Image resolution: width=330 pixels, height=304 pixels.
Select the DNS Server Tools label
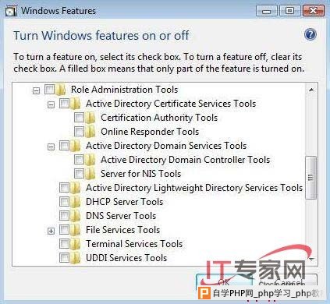[x=121, y=216]
